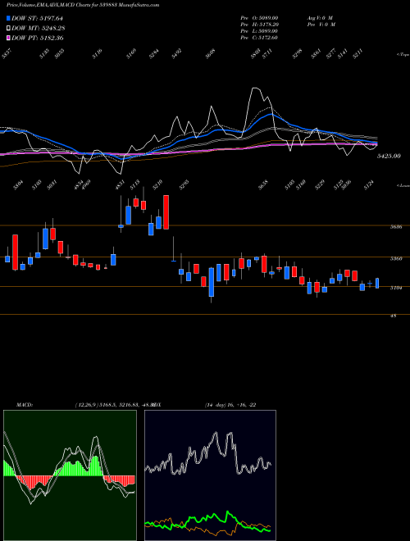Click the MACD histogram chart panel
The image size is (410, 541).
(70, 475)
